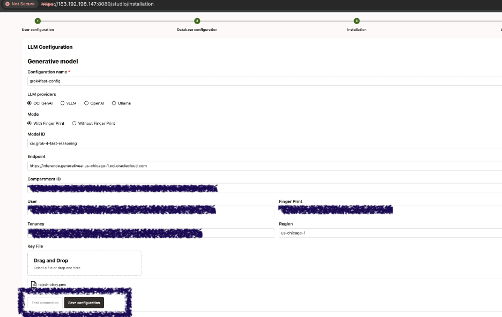Click the Region field showing us-chicago-1

375,233
